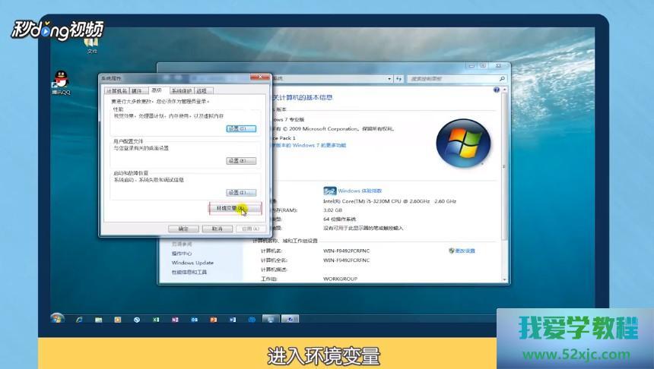Viewport: 654px width, 369px height.
Task: Open Word from the taskbar
Action: point(233,319)
